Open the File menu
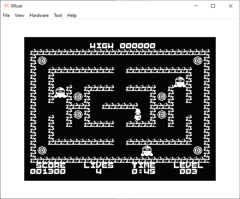The height and width of the screenshot is (199, 240). point(6,15)
